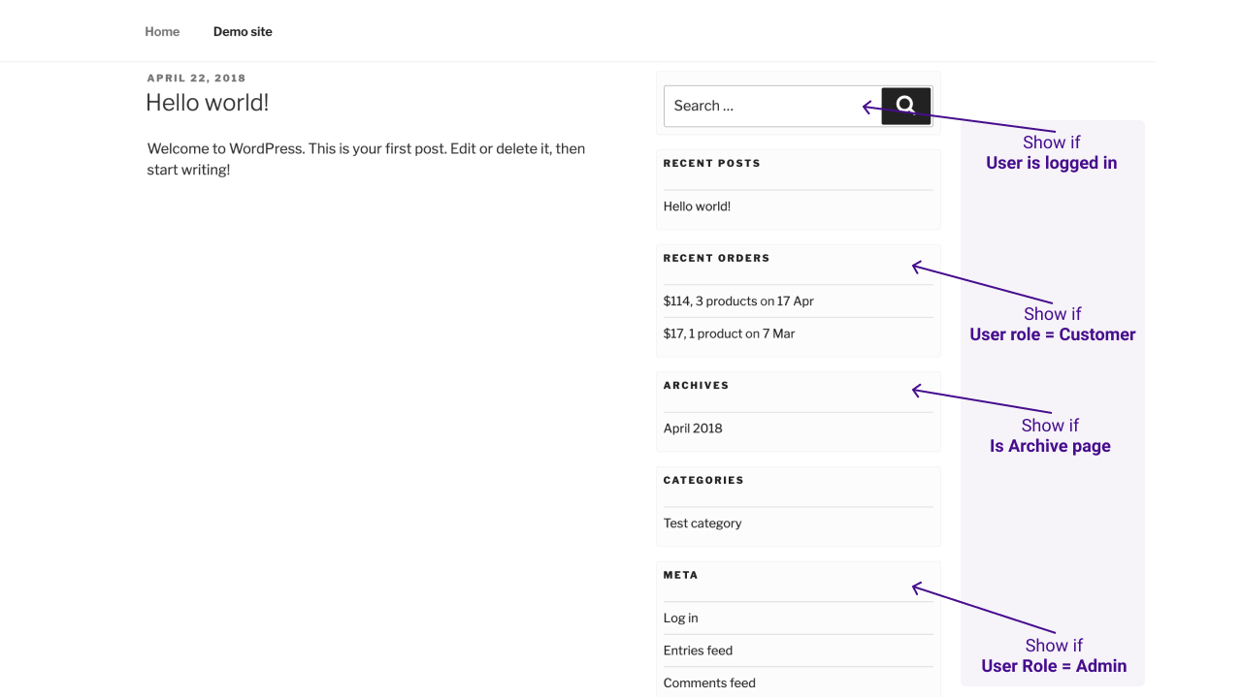Click the Meta widget heading
The height and width of the screenshot is (698, 1242).
click(680, 575)
